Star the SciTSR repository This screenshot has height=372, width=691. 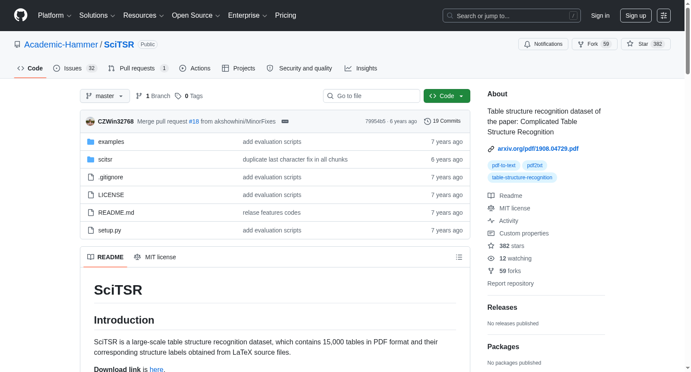[646, 44]
